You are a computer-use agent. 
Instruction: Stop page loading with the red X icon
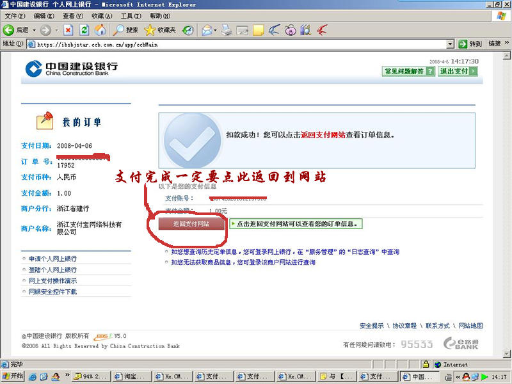pyautogui.click(x=68, y=30)
